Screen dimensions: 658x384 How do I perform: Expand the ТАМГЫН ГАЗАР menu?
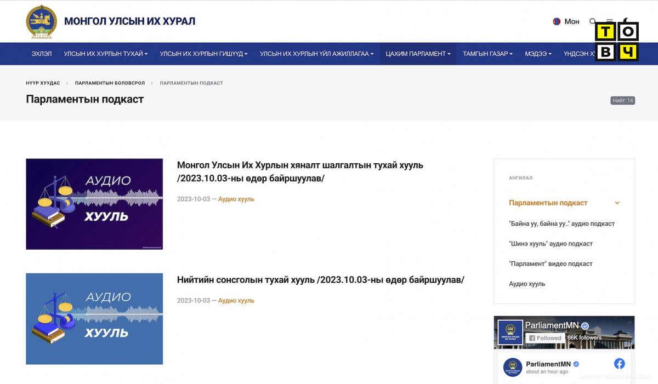[487, 54]
